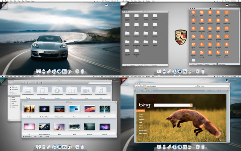Open the Google search engine dropdown magnifier
This screenshot has height=151, width=241.
[199, 86]
